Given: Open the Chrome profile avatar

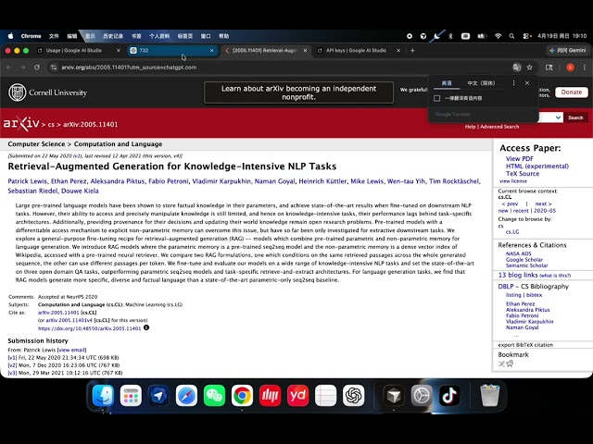Looking at the screenshot, I should click(570, 68).
